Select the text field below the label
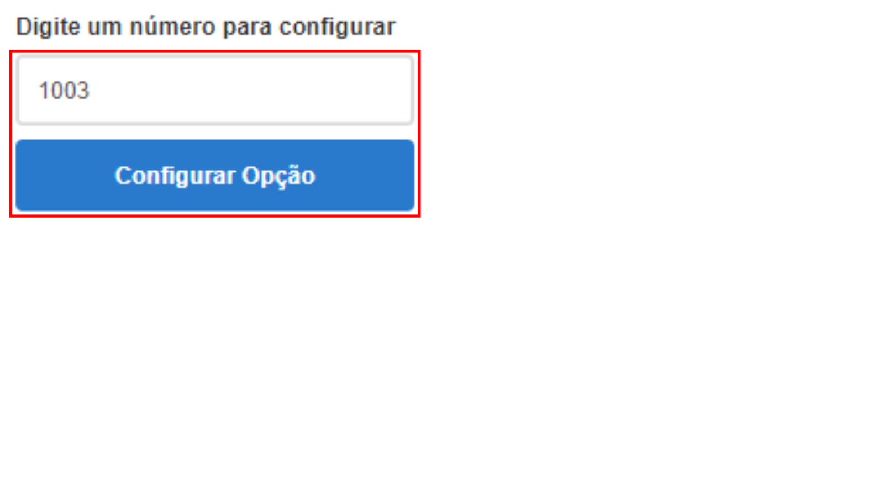 tap(215, 90)
